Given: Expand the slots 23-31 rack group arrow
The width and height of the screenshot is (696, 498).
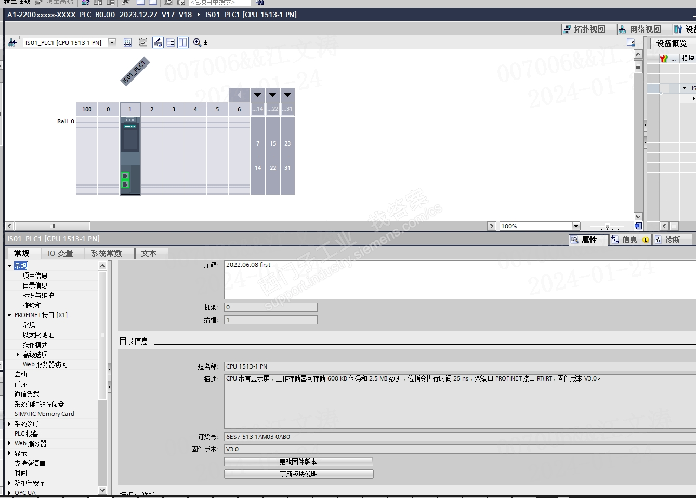Looking at the screenshot, I should tap(287, 95).
